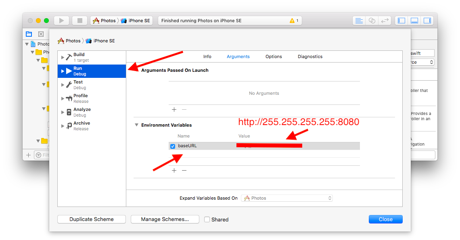Toggle the navigator panel
Screen dimensions: 460x240
tap(401, 21)
